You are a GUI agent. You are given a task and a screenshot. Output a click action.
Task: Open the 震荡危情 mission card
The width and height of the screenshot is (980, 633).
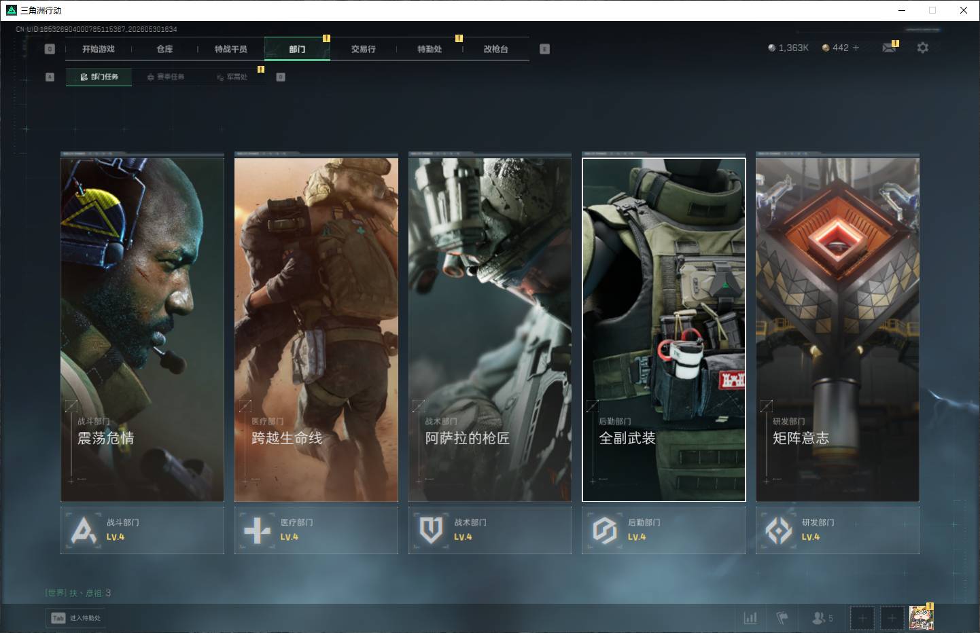(142, 329)
